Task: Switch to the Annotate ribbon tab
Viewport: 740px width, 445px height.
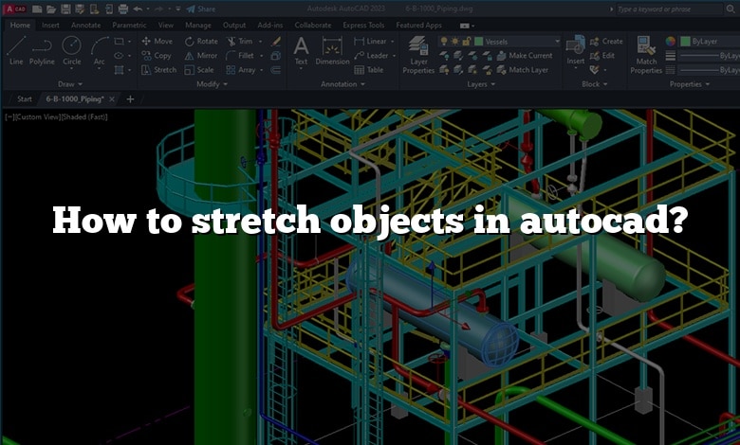Action: point(85,25)
